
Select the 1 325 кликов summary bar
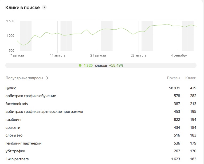coord(101,65)
